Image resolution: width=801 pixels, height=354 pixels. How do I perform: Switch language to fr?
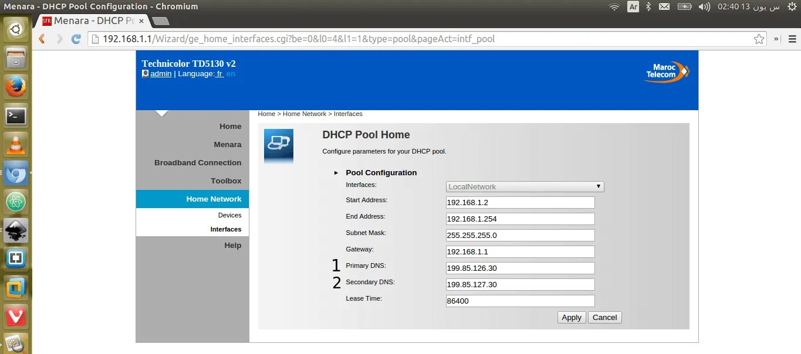click(x=219, y=74)
